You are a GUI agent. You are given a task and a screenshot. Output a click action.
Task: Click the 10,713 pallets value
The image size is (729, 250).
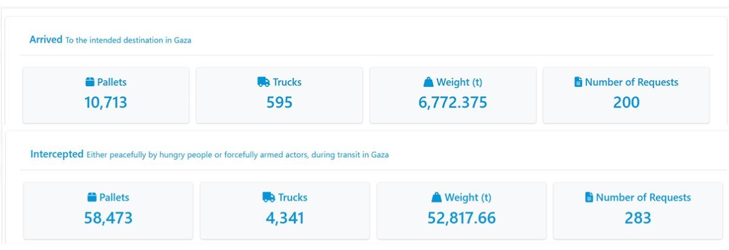pos(106,102)
